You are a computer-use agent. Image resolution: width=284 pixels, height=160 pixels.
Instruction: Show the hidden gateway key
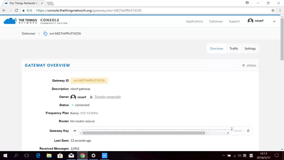click(75, 131)
